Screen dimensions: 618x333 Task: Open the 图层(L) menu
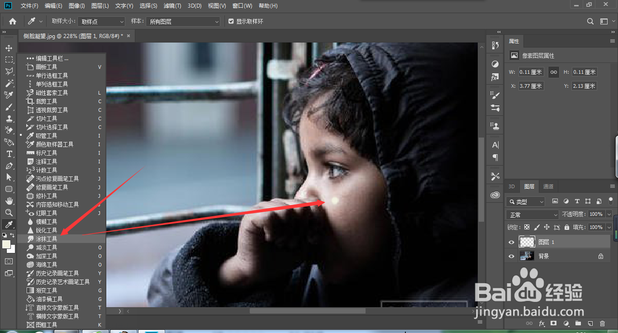click(x=100, y=6)
